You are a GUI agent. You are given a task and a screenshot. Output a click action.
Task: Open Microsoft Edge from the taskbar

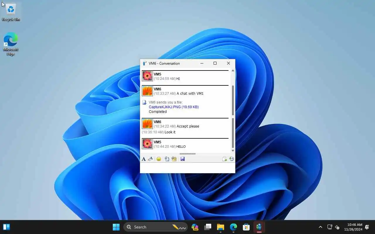point(233,227)
